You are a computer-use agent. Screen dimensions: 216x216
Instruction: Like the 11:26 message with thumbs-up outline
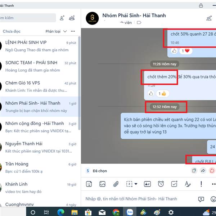(x=151, y=94)
